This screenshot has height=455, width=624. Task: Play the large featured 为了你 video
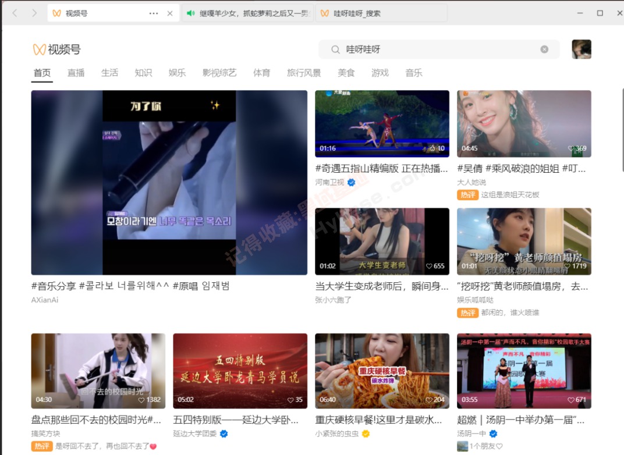169,183
